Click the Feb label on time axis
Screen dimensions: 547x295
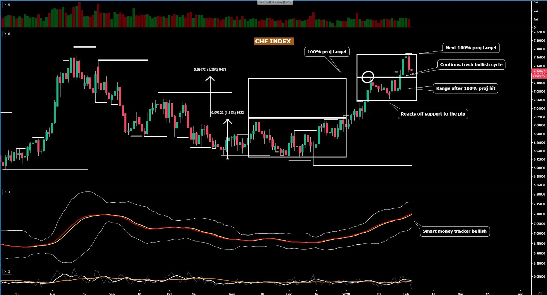(x=406, y=294)
